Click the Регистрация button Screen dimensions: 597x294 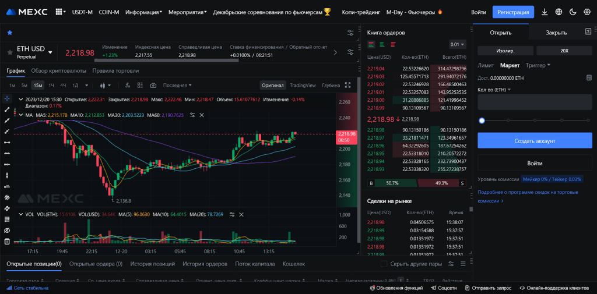coord(513,12)
